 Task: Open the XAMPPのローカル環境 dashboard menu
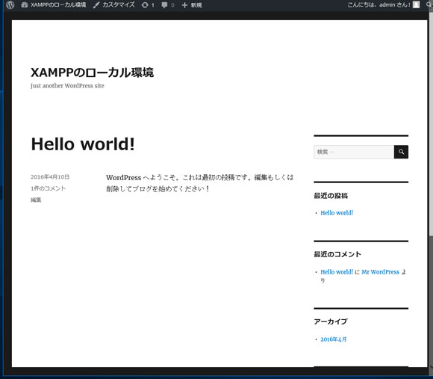tap(54, 5)
